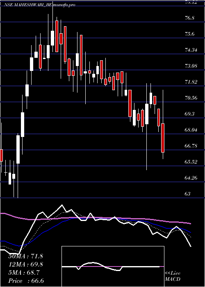This screenshot has height=287, width=205.
Task: Select the 64.26 price axis label
Action: [x=191, y=178]
